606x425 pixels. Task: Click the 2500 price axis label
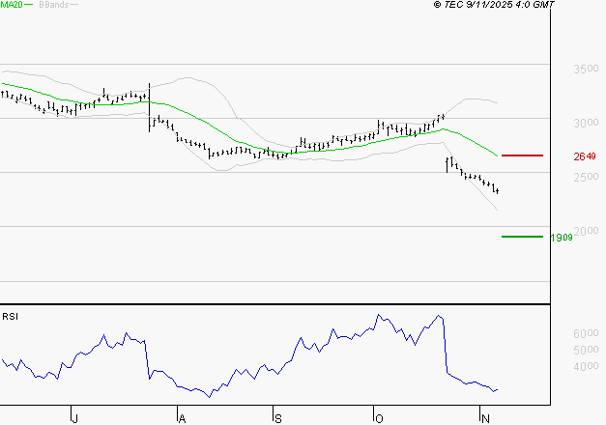pos(586,177)
